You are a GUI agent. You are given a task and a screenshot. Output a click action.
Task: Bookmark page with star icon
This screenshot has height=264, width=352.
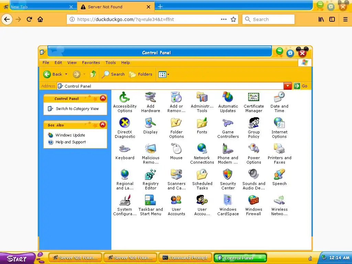click(x=233, y=19)
